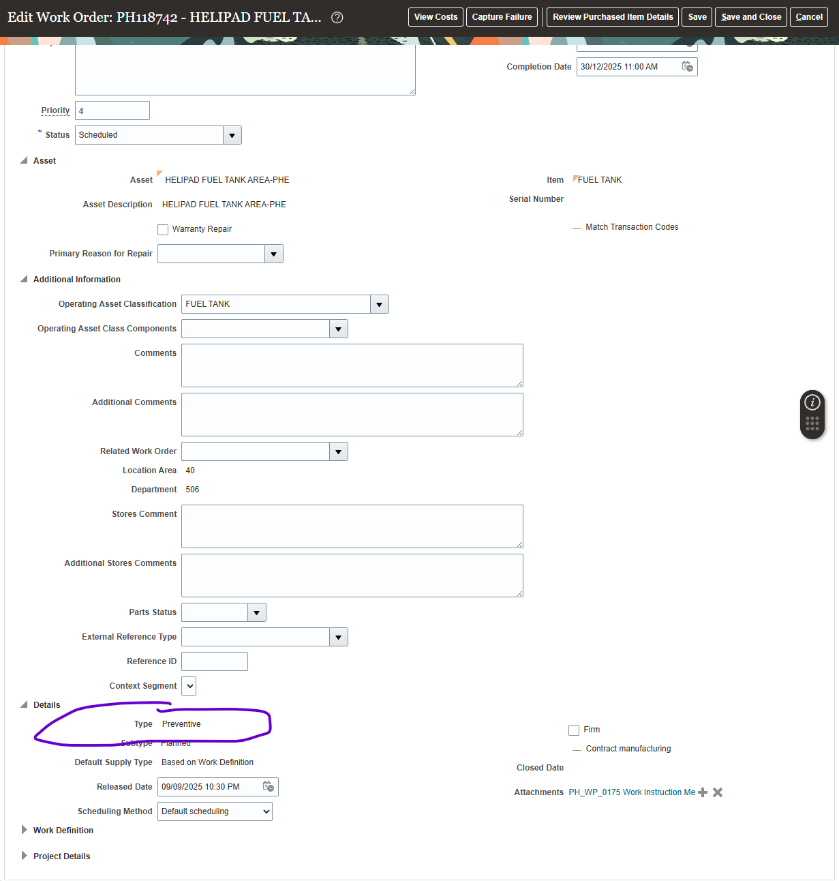This screenshot has width=839, height=881.
Task: Delete the attached work instruction file
Action: pyautogui.click(x=718, y=792)
